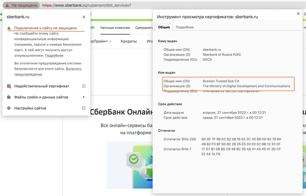
Task: Click 'Sberbank of Russia PJSC' organization value
Action: pyautogui.click(x=222, y=54)
